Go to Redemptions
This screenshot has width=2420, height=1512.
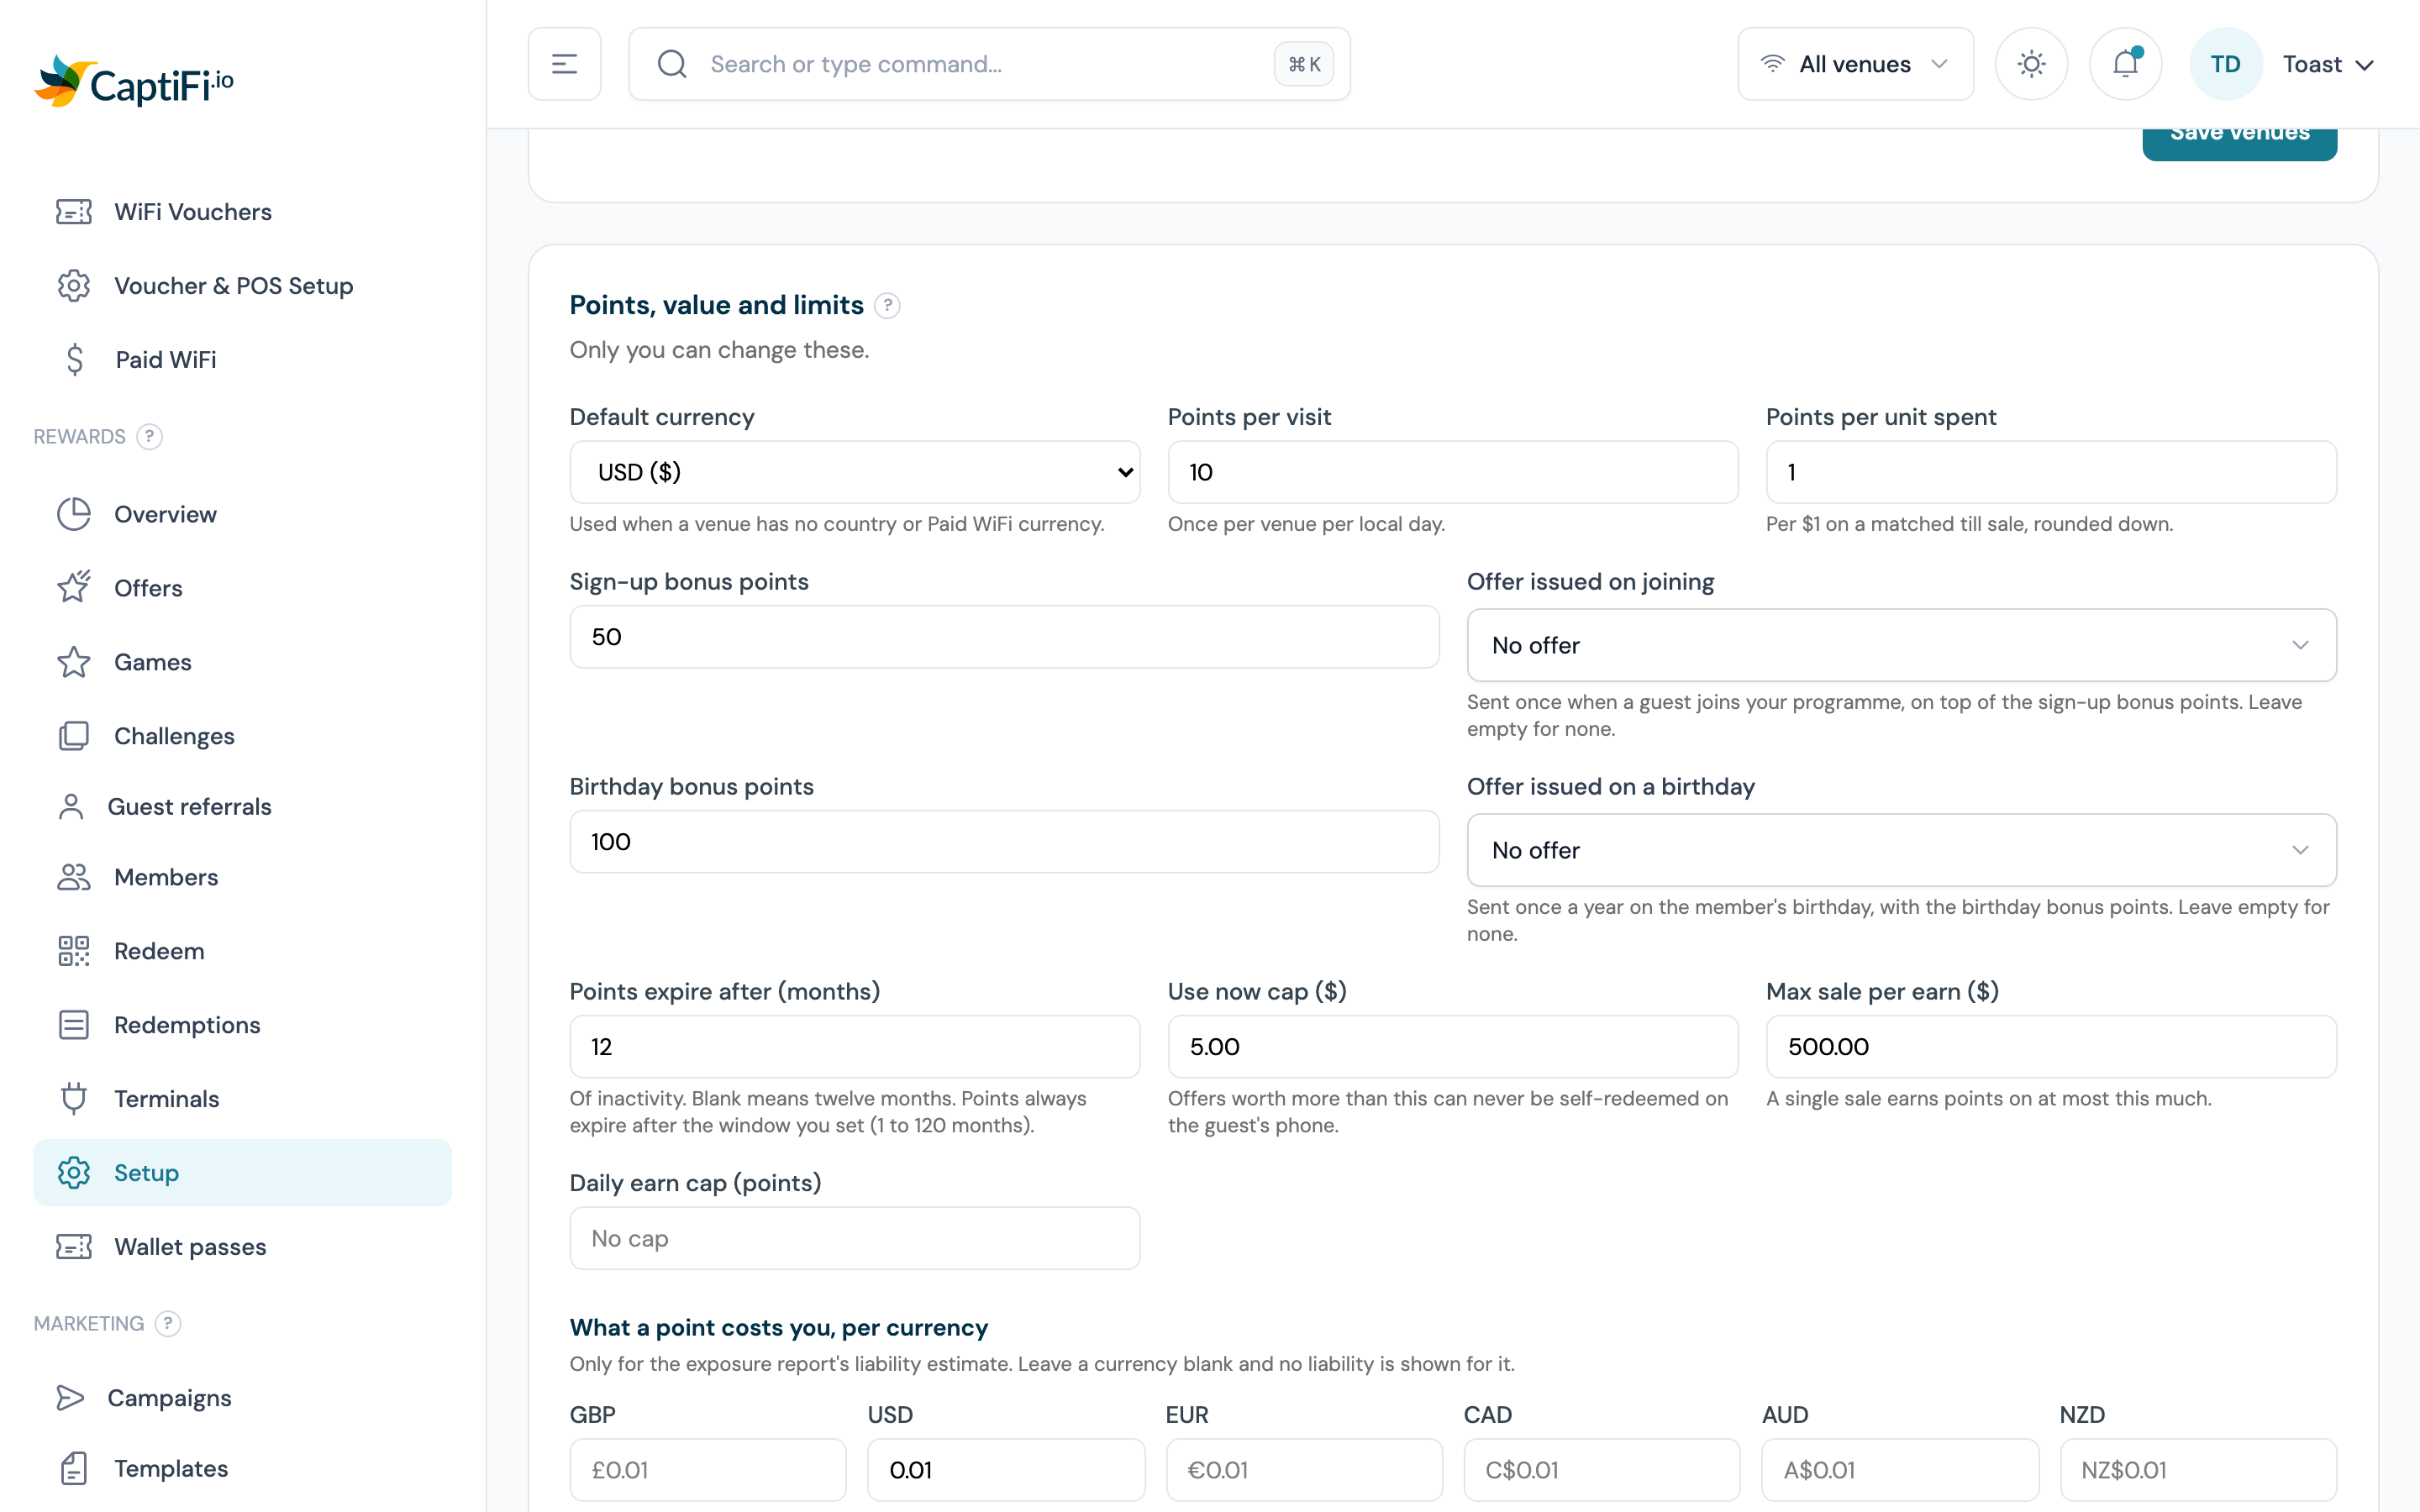242,1025
